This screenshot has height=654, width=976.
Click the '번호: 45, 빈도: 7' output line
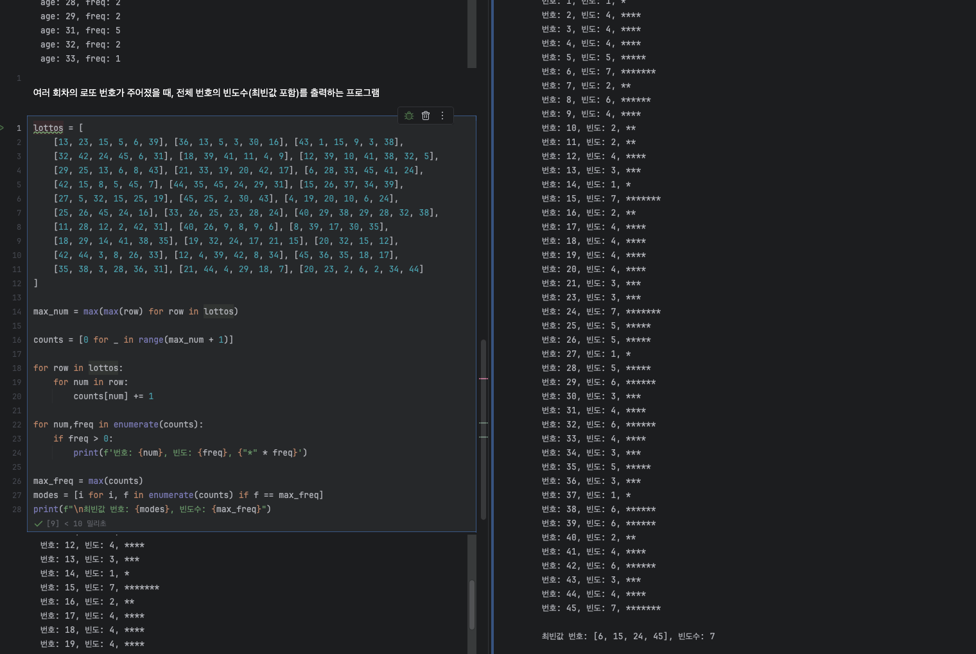tap(601, 608)
